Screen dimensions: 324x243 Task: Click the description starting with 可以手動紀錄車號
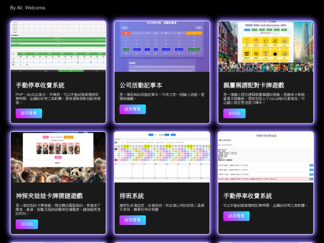pyautogui.click(x=265, y=205)
